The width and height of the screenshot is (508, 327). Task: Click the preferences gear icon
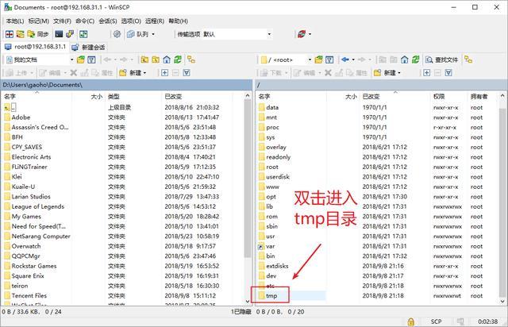117,34
